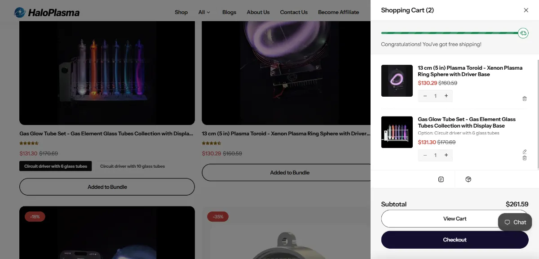Click the Plasma Toroid quantity field in cart
Viewport: 539px width, 259px height.
coord(435,96)
